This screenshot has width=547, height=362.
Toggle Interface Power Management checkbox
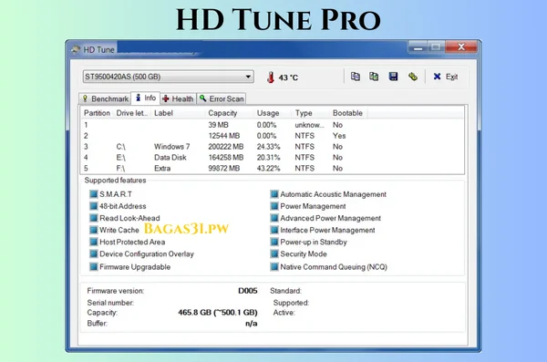pyautogui.click(x=274, y=230)
